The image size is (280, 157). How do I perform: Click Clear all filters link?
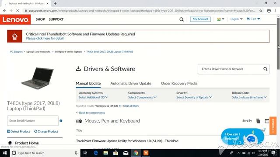131,106
